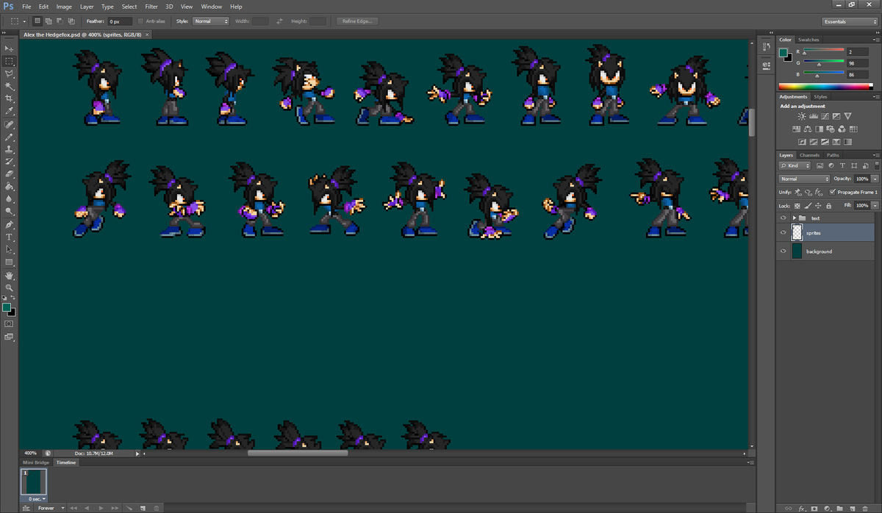Screen dimensions: 882x513
Task: Open the Image menu
Action: (64, 7)
